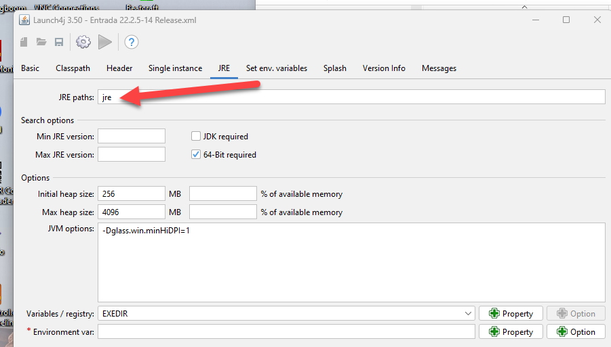
Task: Click the New configuration icon
Action: coord(24,43)
